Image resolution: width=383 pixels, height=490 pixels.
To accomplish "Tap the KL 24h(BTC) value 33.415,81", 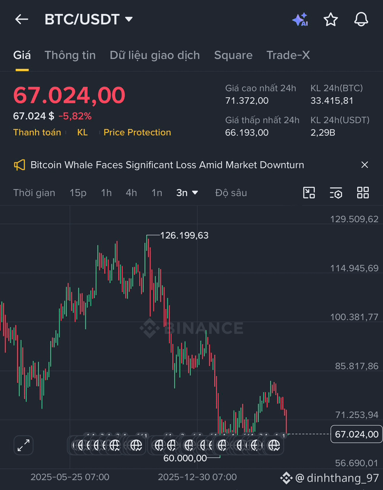I will (x=332, y=100).
